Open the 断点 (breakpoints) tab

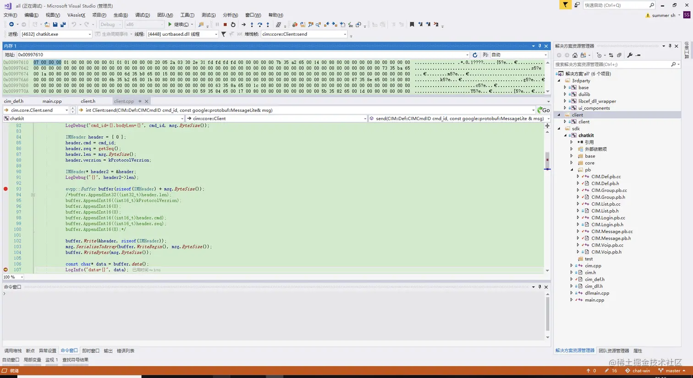(x=30, y=351)
